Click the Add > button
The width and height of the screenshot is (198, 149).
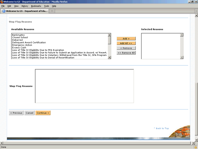point(126,38)
